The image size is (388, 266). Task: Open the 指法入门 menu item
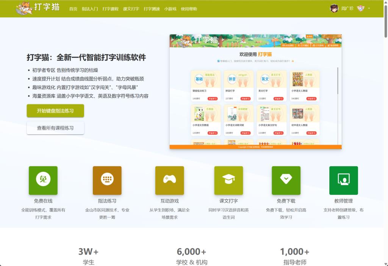[90, 9]
